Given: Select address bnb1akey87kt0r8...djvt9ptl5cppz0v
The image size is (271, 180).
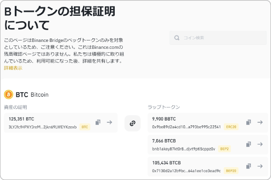Looking at the screenshot, I should tap(184, 149).
